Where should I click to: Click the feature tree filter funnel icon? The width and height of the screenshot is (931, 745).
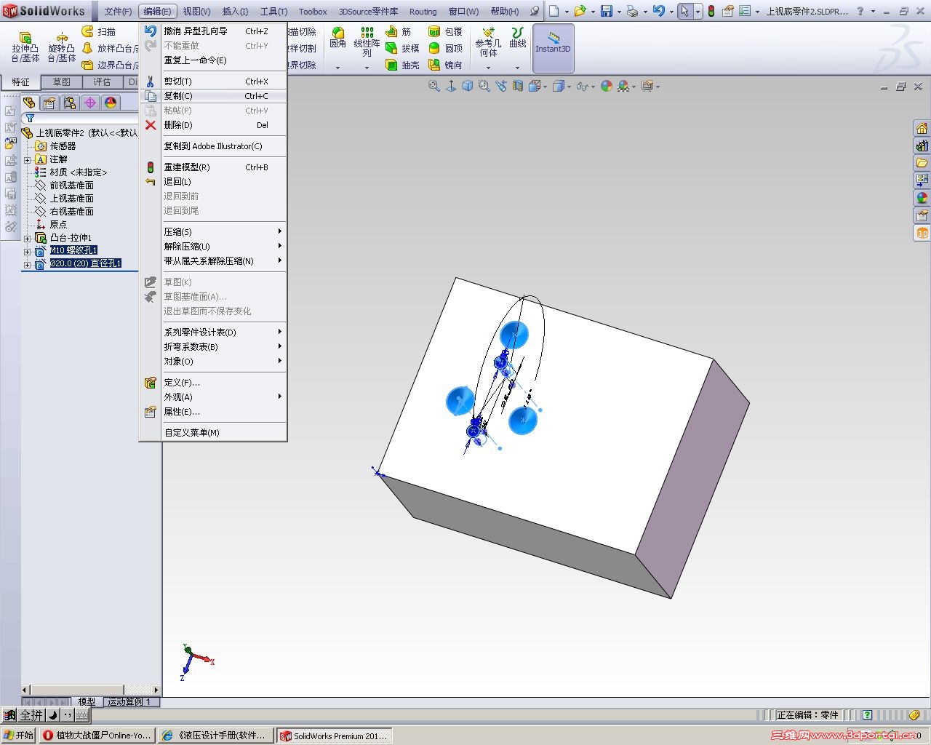click(x=30, y=118)
